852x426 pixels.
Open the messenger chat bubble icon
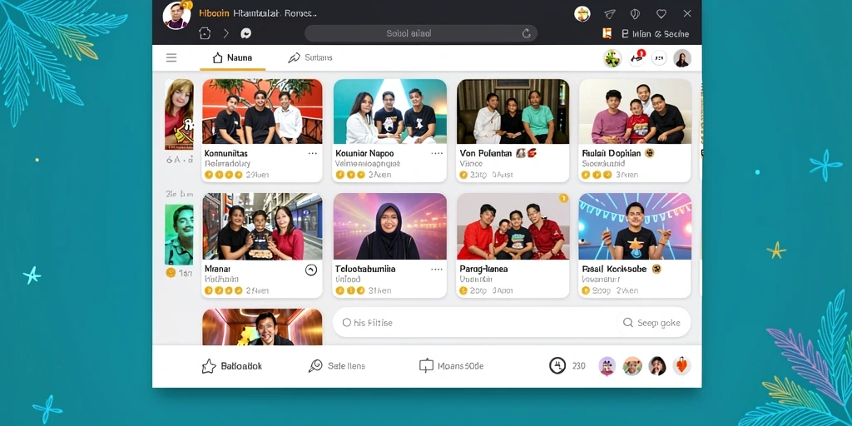(245, 33)
